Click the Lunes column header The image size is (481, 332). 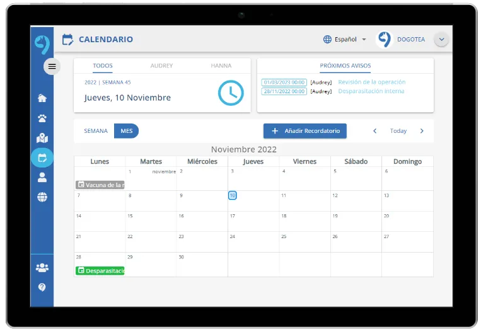(100, 161)
